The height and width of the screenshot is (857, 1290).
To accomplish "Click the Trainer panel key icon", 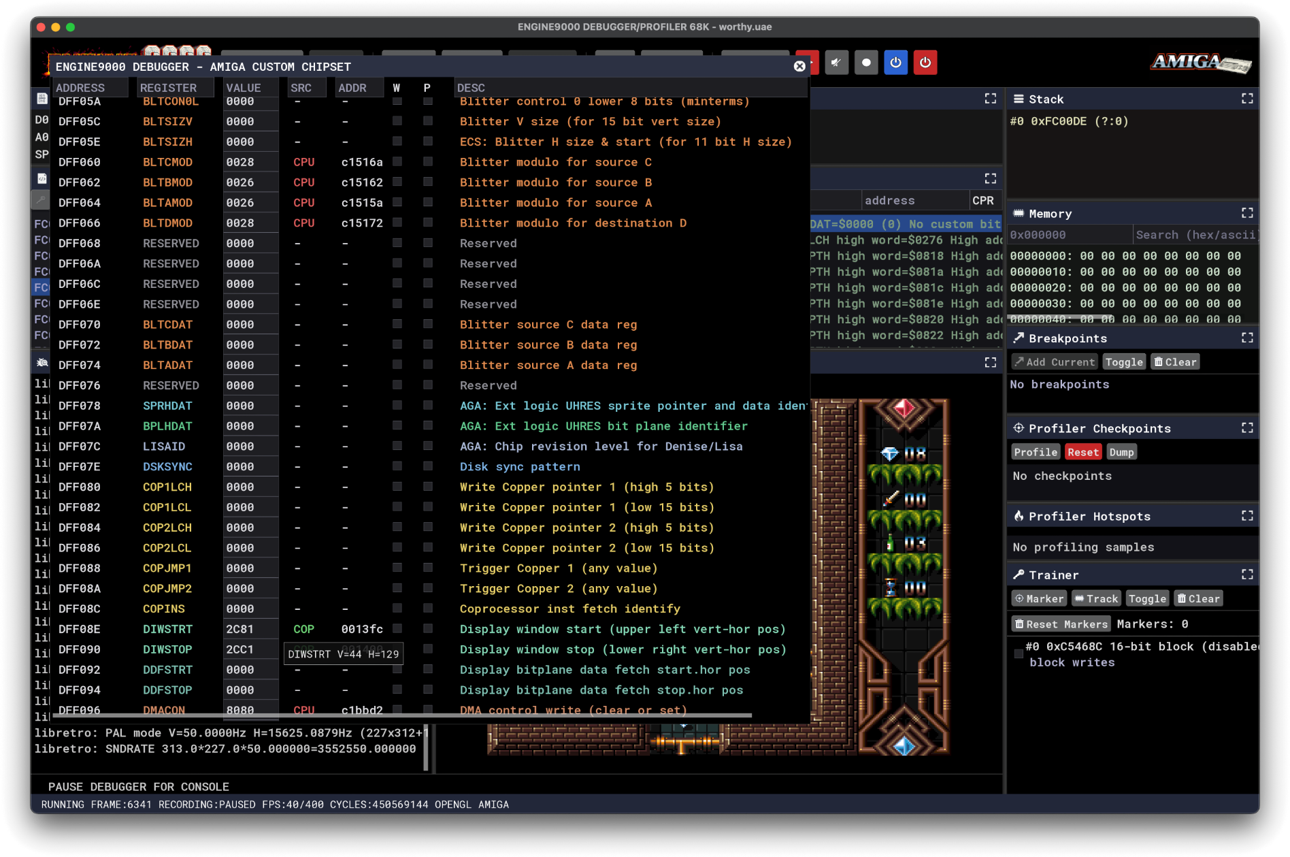I will pyautogui.click(x=1019, y=575).
